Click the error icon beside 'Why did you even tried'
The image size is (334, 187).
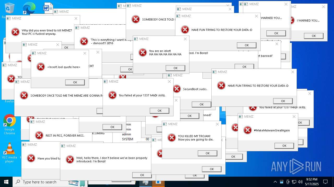[15, 32]
